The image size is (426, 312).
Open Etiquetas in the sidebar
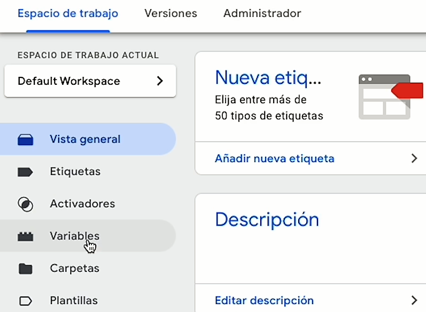click(x=88, y=172)
